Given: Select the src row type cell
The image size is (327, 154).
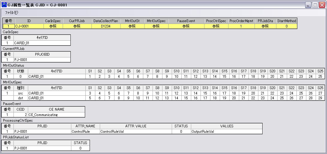Looking at the screenshot, I should pos(21,93).
